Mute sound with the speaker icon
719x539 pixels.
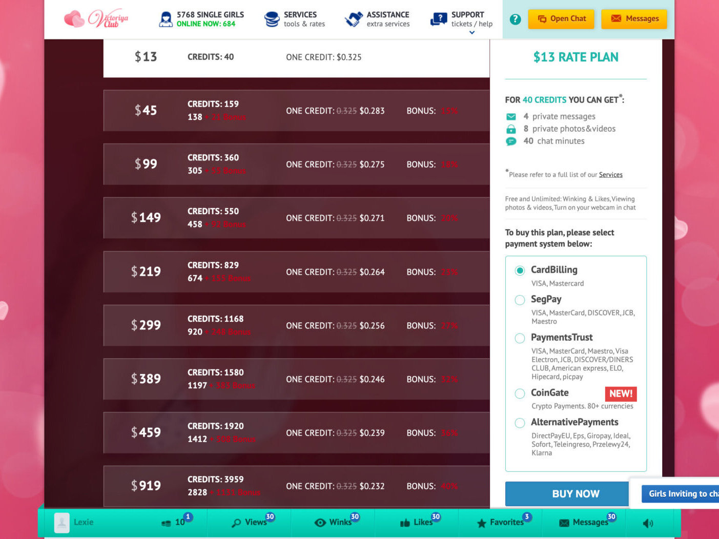(648, 523)
